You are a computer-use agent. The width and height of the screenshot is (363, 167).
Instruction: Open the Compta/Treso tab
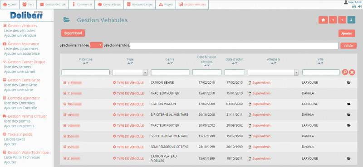click(109, 5)
